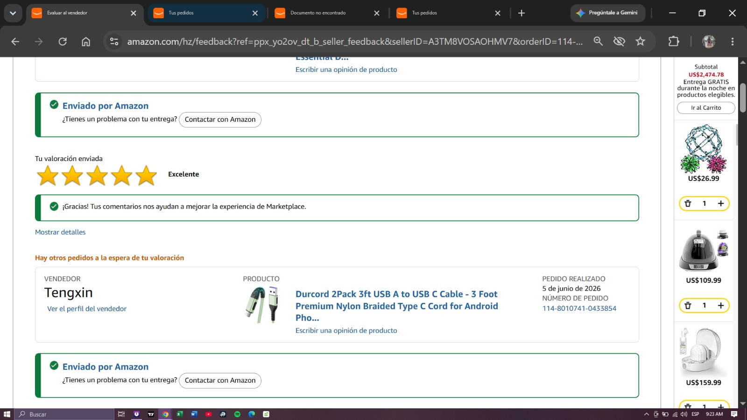Image resolution: width=747 pixels, height=420 pixels.
Task: Click the fifth rating star
Action: (146, 175)
